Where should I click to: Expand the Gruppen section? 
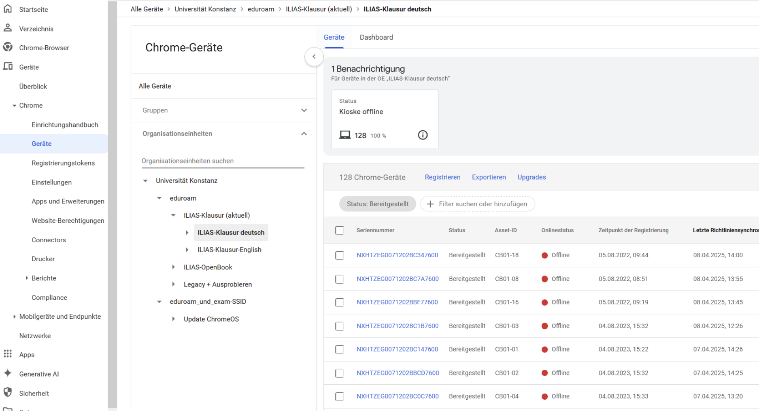click(x=304, y=110)
